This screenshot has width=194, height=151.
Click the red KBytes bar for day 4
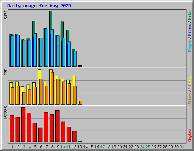pos(29,127)
